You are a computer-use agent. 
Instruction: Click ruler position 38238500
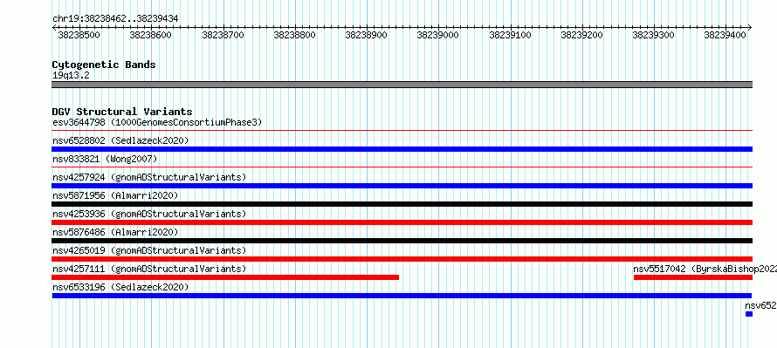point(79,35)
